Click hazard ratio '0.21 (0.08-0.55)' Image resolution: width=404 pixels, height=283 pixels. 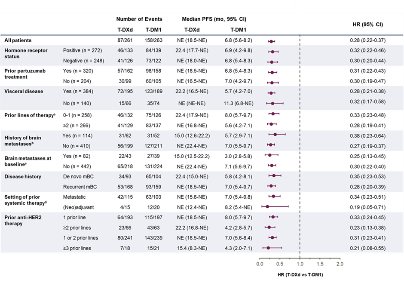[x=367, y=248]
